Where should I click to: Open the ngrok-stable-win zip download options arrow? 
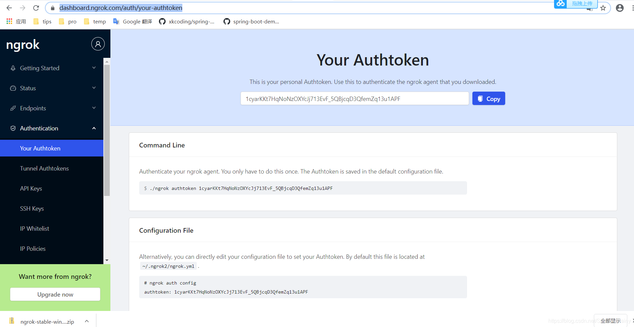87,321
